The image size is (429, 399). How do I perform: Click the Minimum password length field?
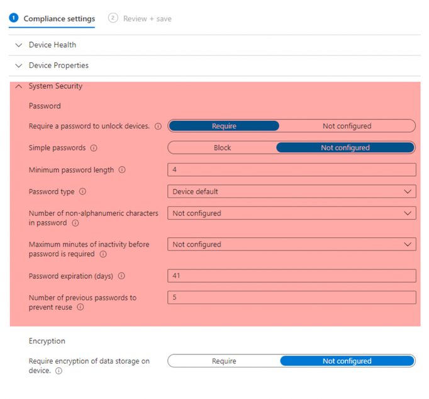tap(292, 170)
